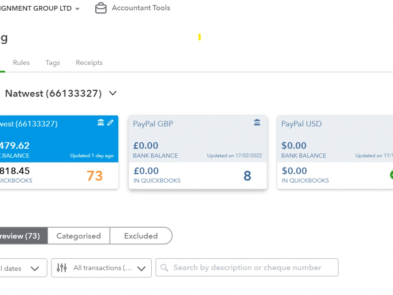Image resolution: width=393 pixels, height=295 pixels.
Task: Switch to the Rules tab
Action: [x=21, y=63]
